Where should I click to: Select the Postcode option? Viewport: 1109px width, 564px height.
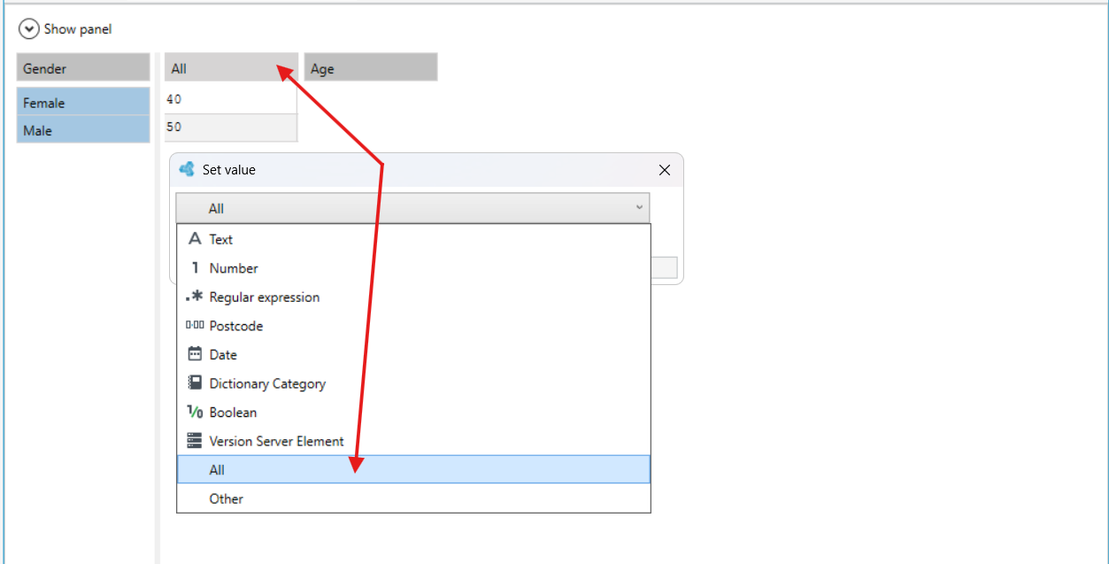click(413, 326)
